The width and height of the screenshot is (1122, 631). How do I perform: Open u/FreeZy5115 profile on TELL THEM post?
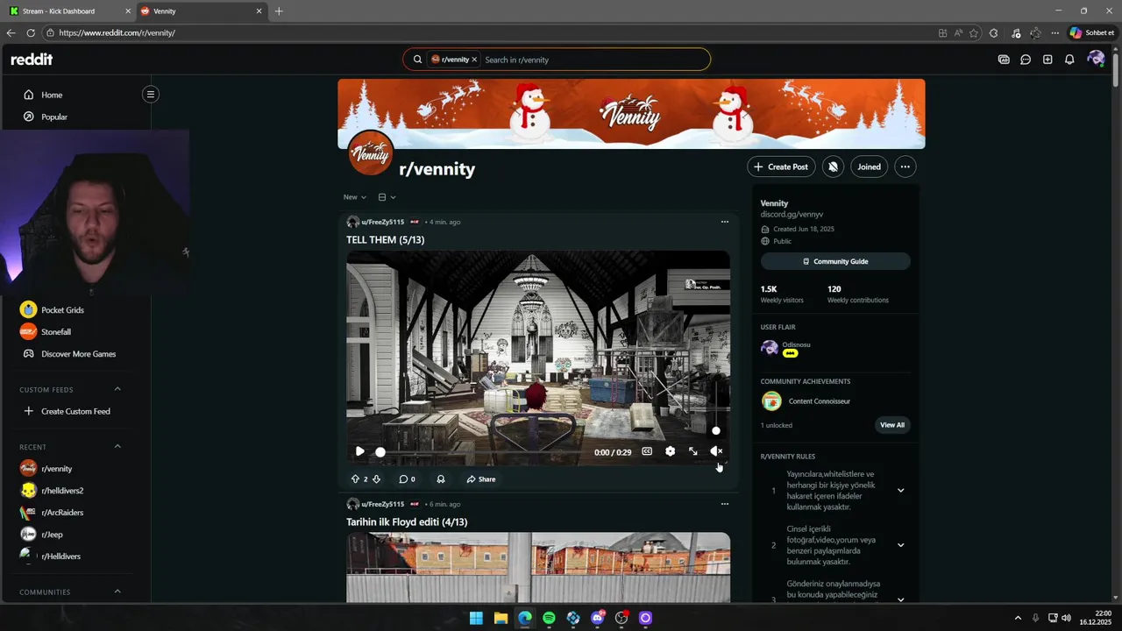pos(382,222)
